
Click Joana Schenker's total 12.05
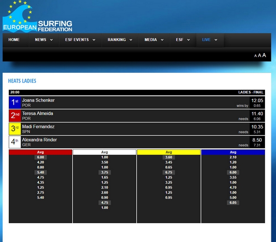(x=257, y=100)
